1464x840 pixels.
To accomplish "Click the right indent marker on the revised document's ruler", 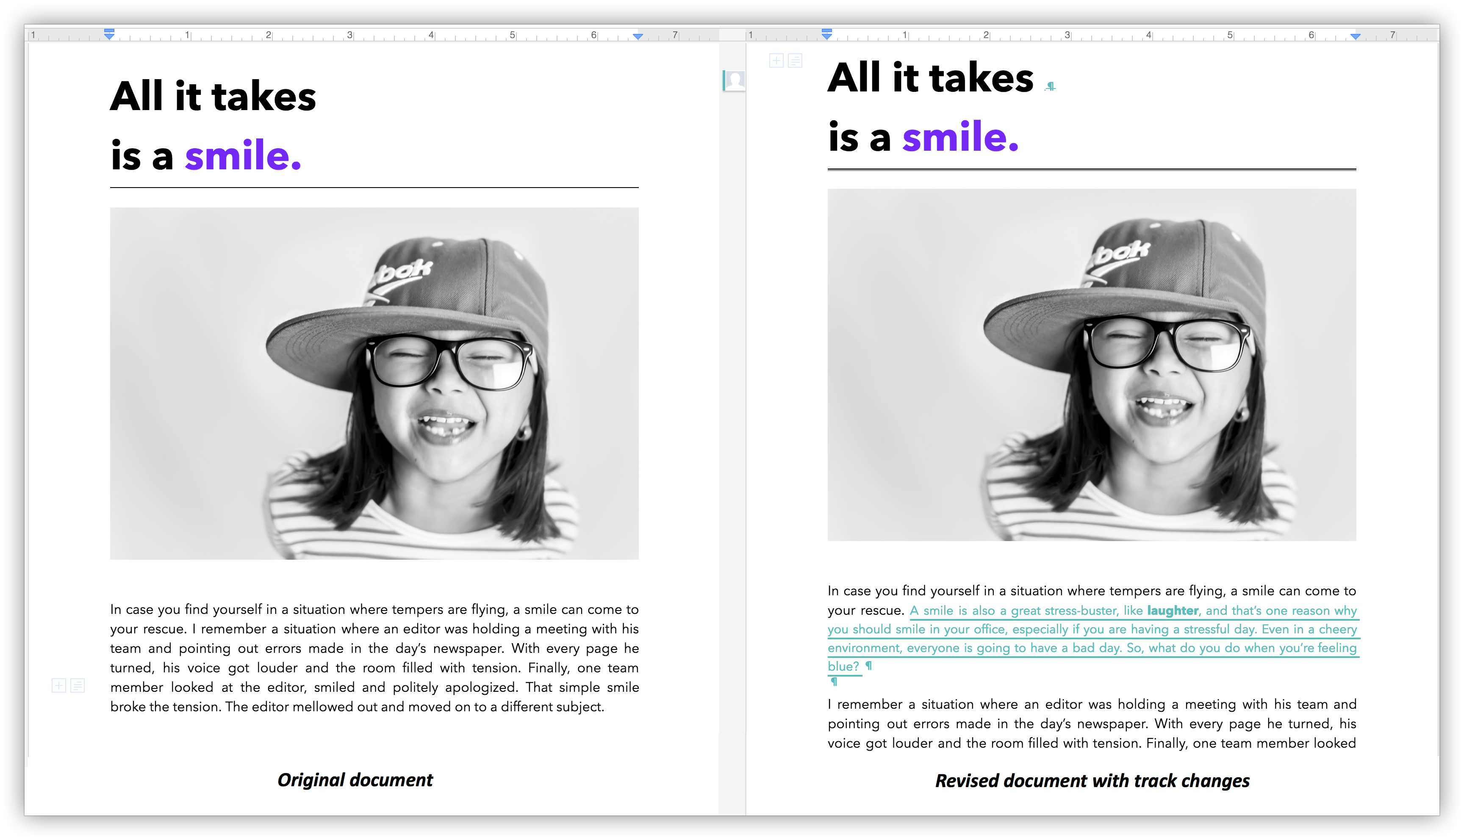I will point(1355,36).
